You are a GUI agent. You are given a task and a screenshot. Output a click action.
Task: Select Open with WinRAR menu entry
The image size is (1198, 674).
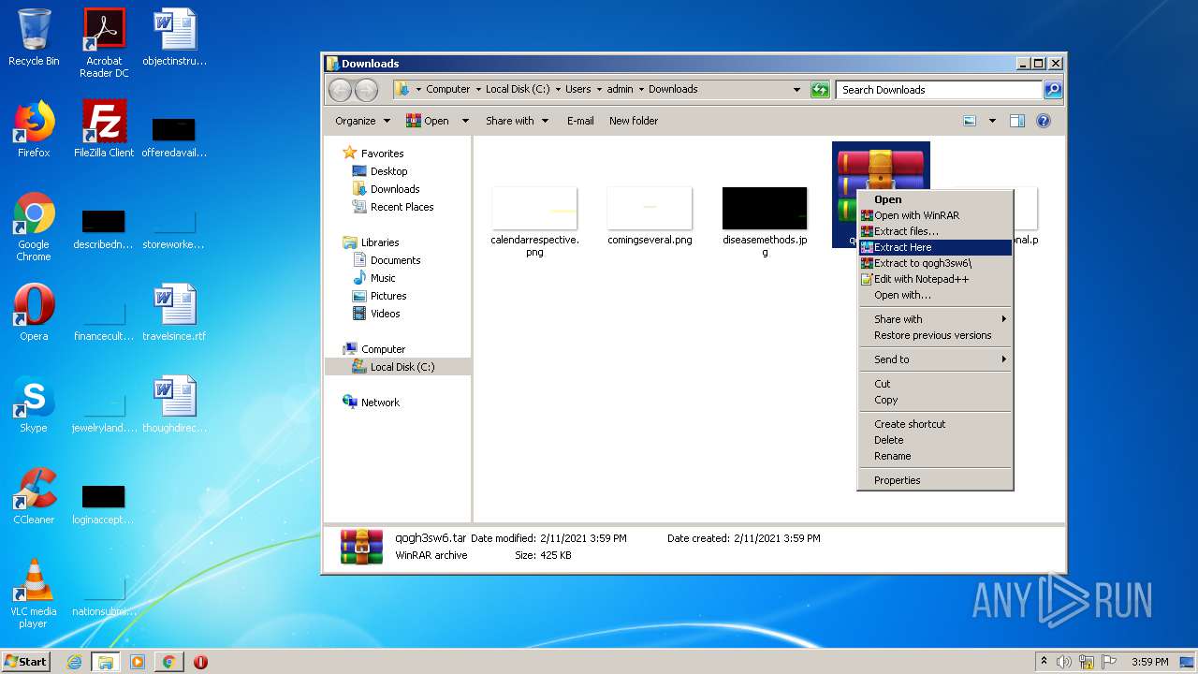pos(935,215)
